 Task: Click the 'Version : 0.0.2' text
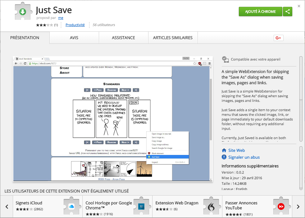pos(233,172)
